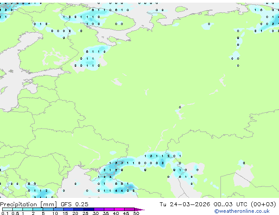Click the '0.5' legend scale label
This screenshot has width=279, height=215.
[15, 213]
